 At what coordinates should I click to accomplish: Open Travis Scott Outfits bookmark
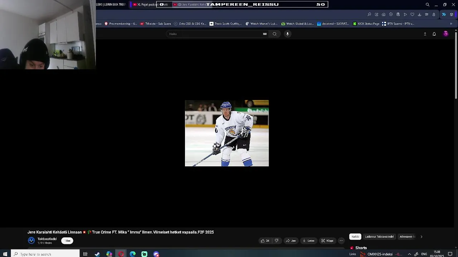pyautogui.click(x=226, y=24)
